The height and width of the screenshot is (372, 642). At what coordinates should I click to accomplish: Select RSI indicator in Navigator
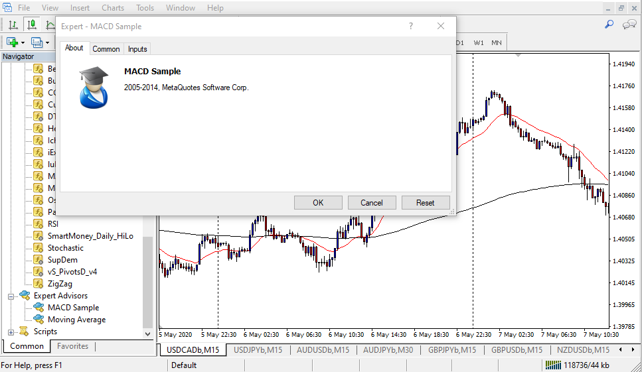click(x=53, y=224)
